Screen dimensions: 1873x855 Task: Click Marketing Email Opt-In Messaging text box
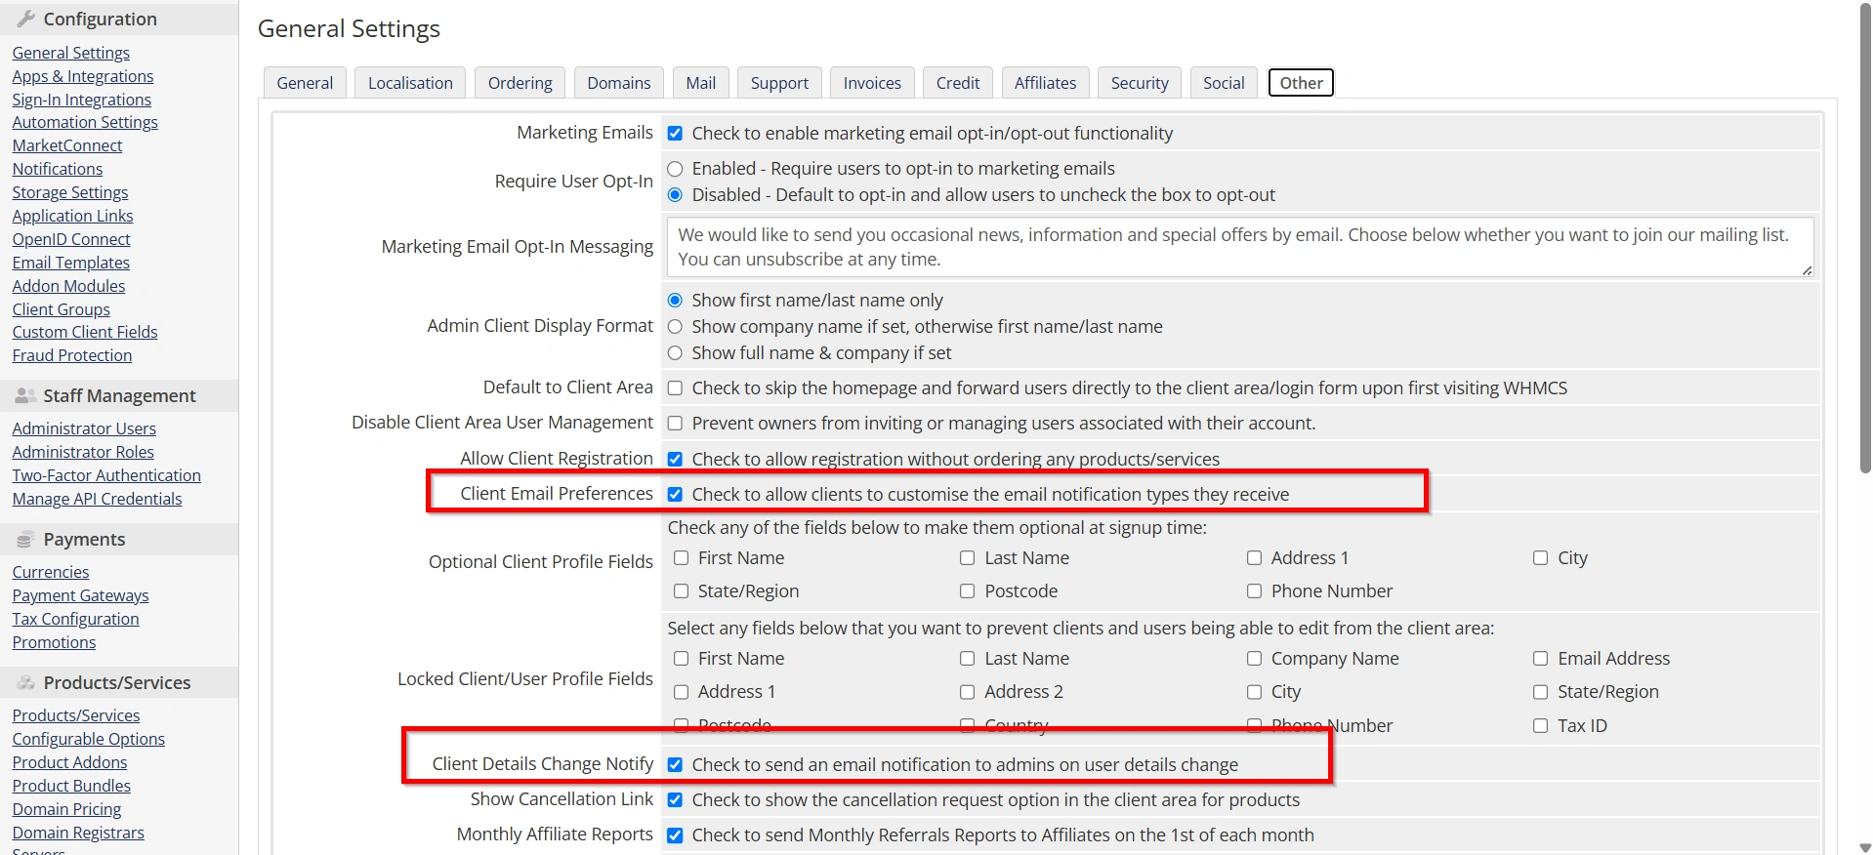click(1240, 247)
